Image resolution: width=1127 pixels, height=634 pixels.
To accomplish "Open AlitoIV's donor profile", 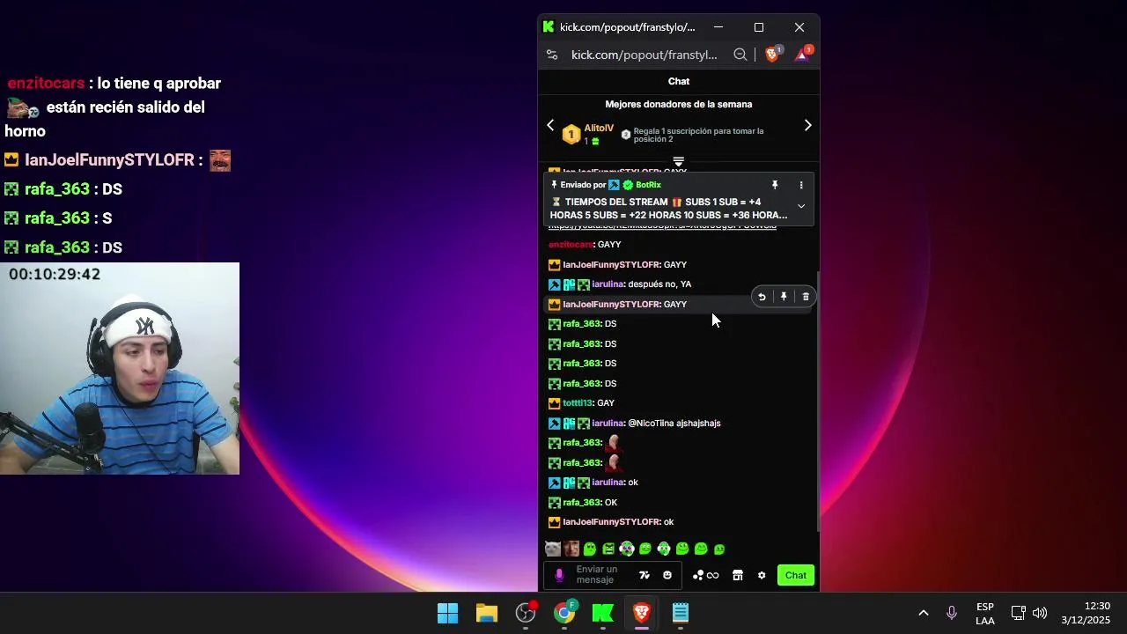I will coord(599,129).
